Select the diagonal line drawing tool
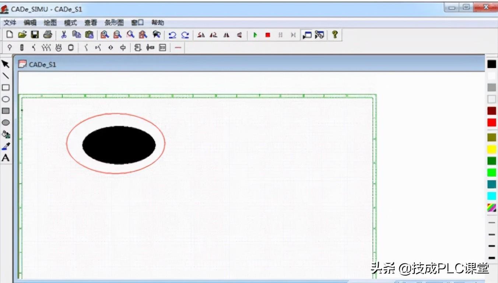Viewport: 498px width, 283px height. (6, 76)
